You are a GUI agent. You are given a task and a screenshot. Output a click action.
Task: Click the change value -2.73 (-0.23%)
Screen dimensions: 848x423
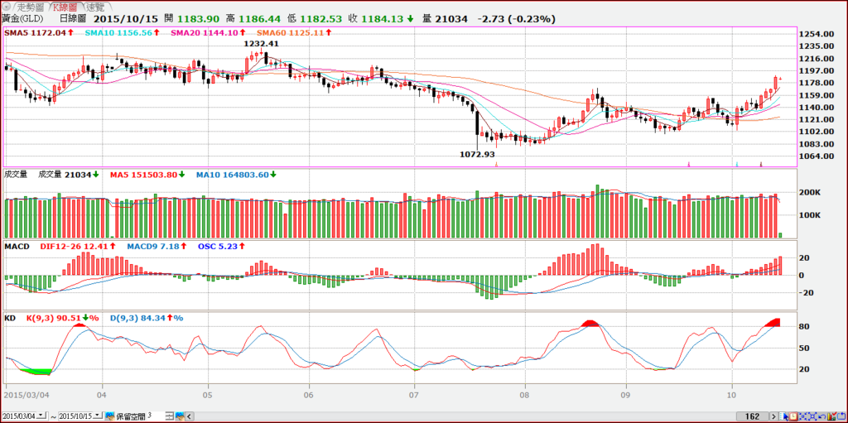[x=517, y=19]
